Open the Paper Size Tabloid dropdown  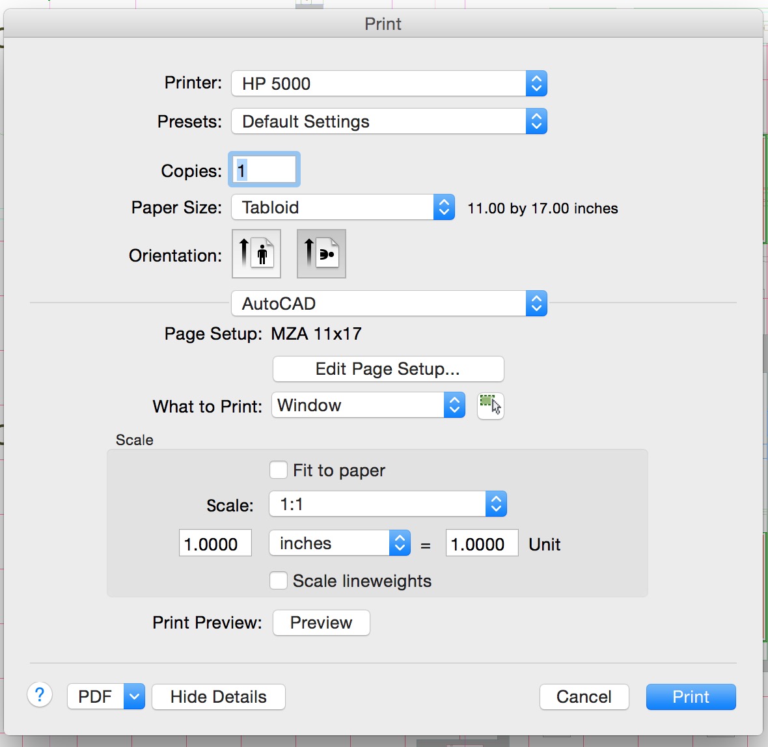(x=343, y=208)
